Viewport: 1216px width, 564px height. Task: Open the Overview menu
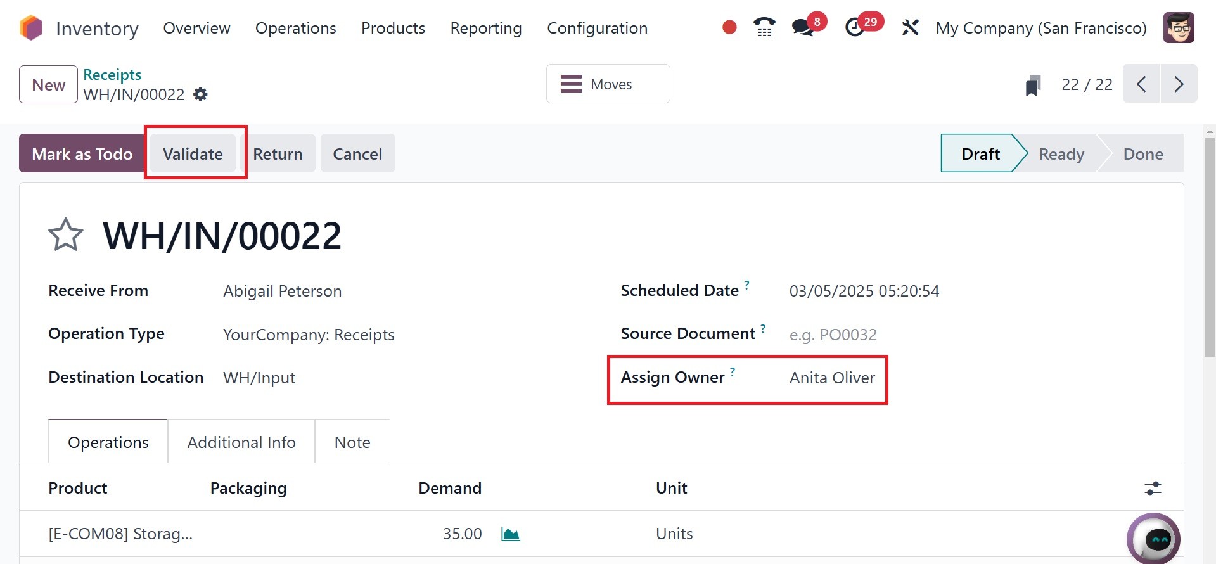point(196,28)
